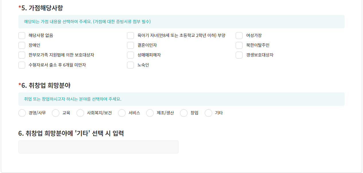Select the '경영/사무' radio button
The image size is (363, 173).
click(22, 113)
